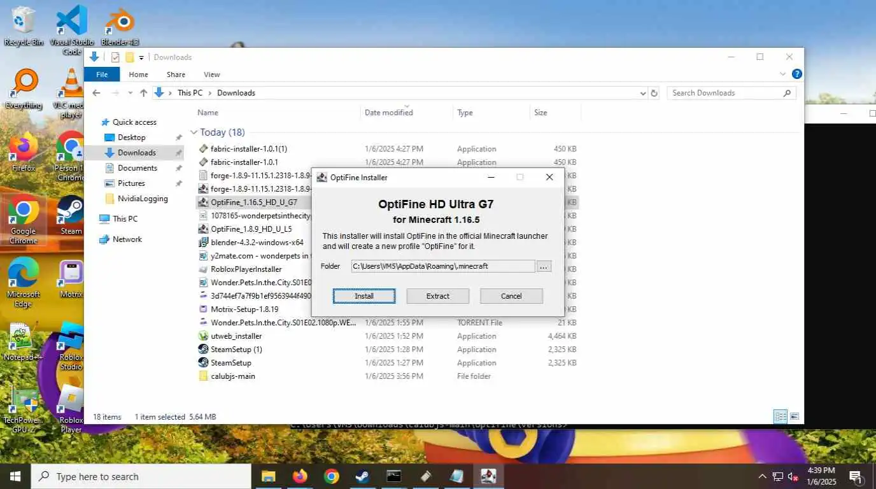Show hidden system tray icons
The image size is (876, 489).
pos(762,476)
